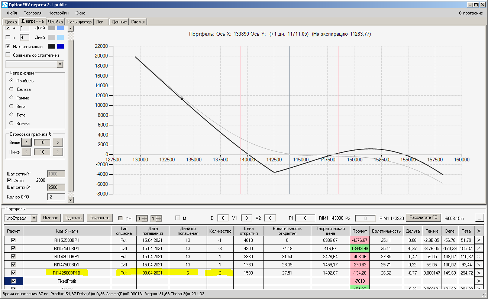
Task: Open the Настройки menu
Action: 58,13
